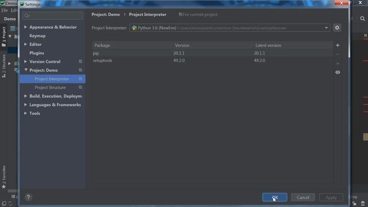Click the icon beside Project Structure item
Screen dimensions: 368x207
pos(80,87)
